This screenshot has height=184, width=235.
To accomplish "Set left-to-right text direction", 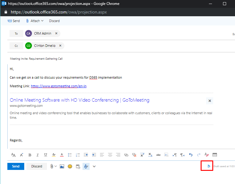I will 175,155.
